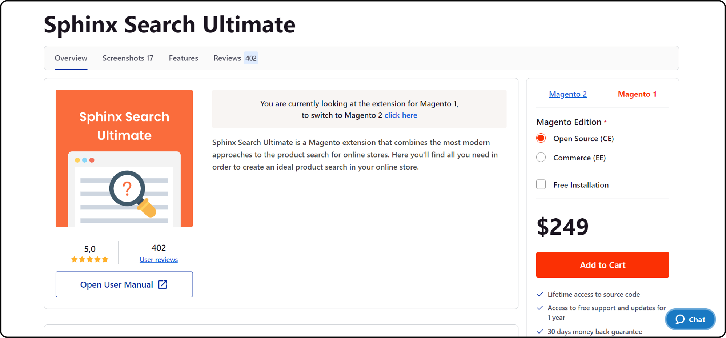The width and height of the screenshot is (726, 338).
Task: Click the 402 count above User reviews
Action: [159, 248]
